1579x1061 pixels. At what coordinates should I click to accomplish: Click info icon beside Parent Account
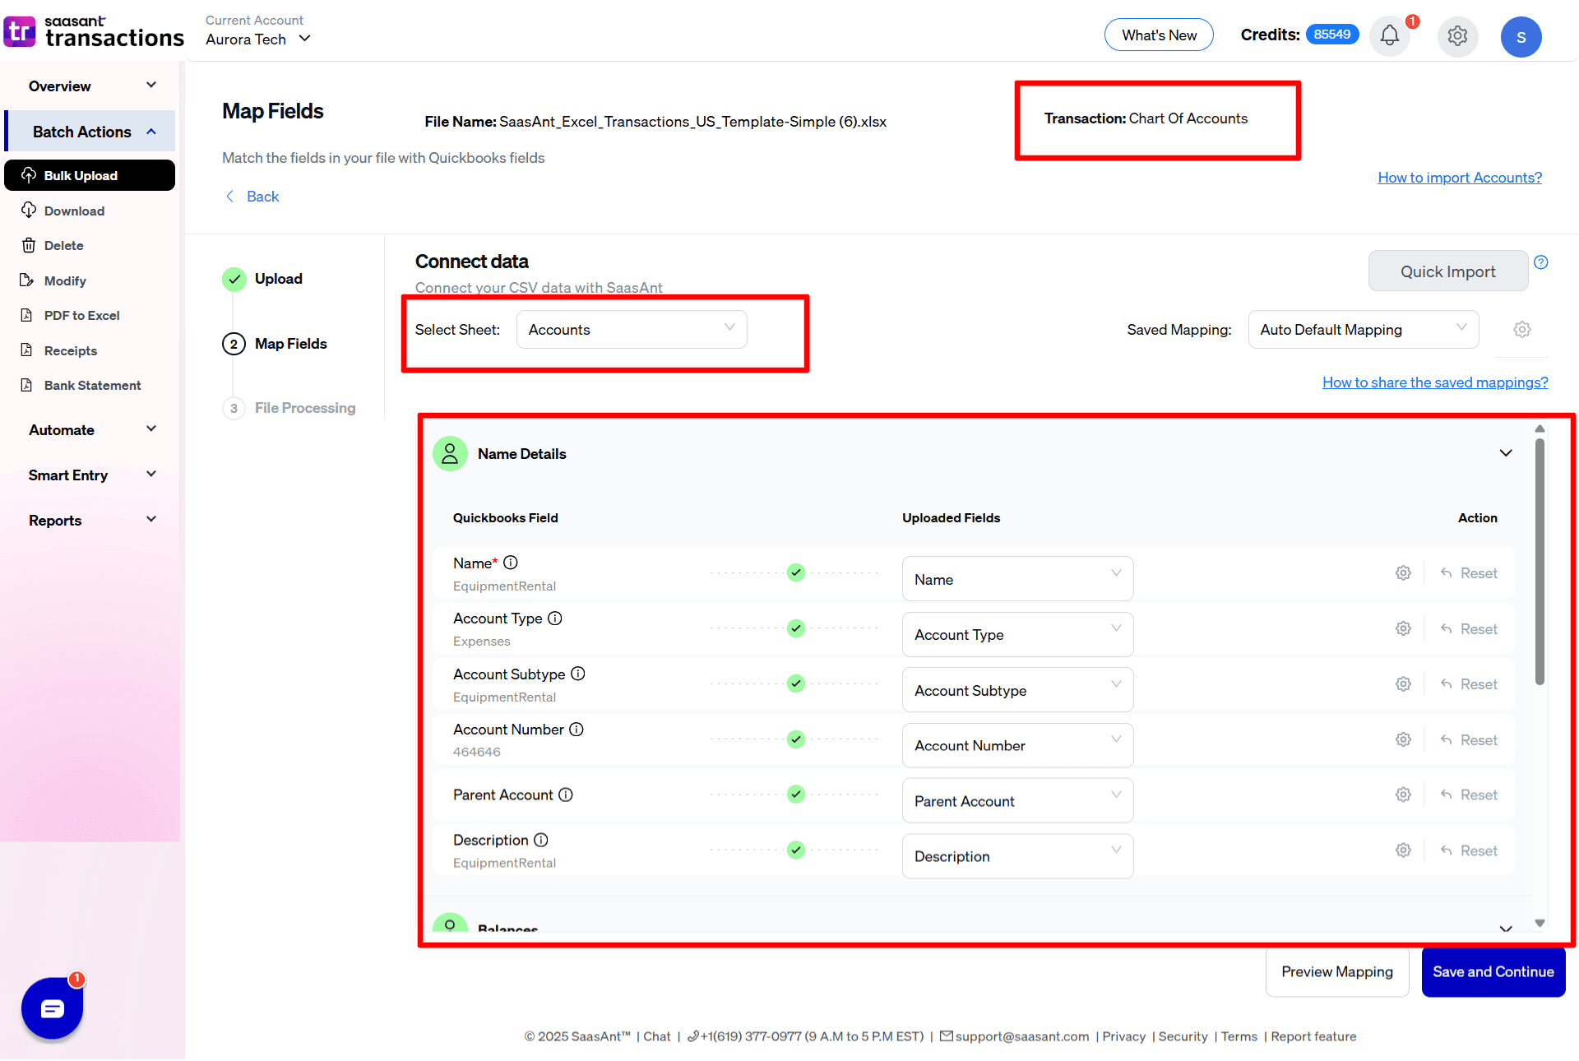pyautogui.click(x=566, y=795)
